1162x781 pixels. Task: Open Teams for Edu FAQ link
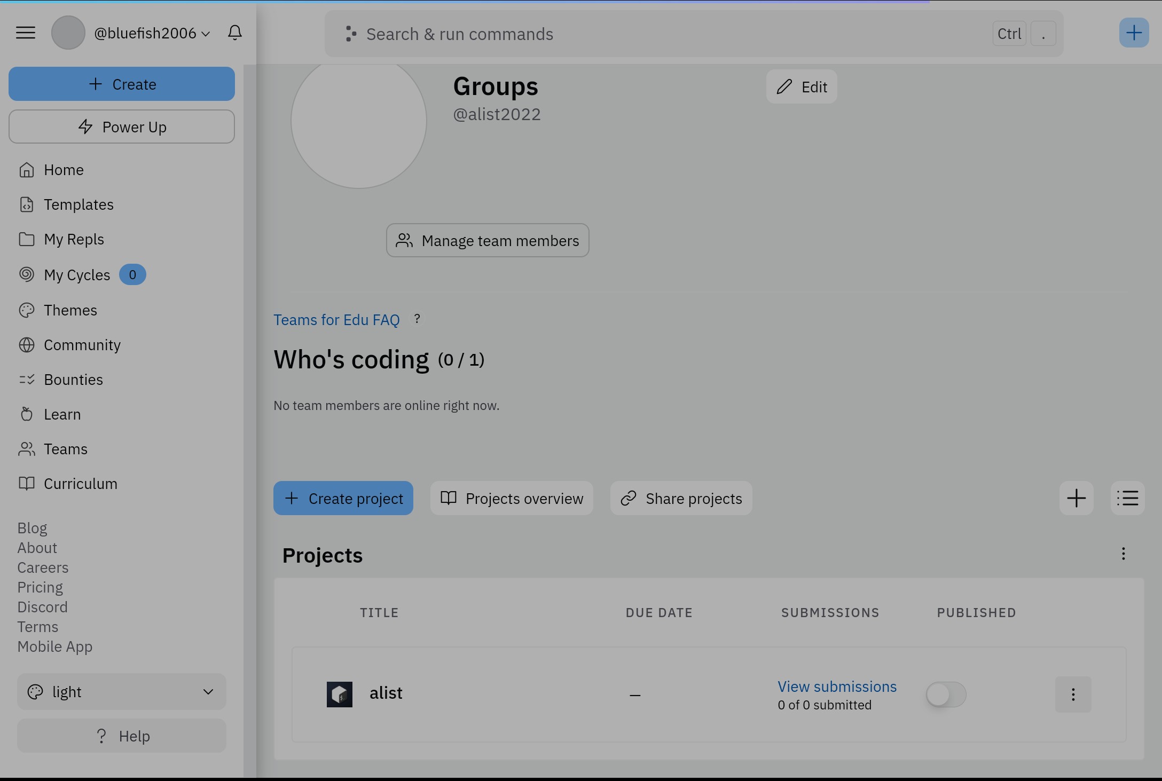pyautogui.click(x=336, y=320)
